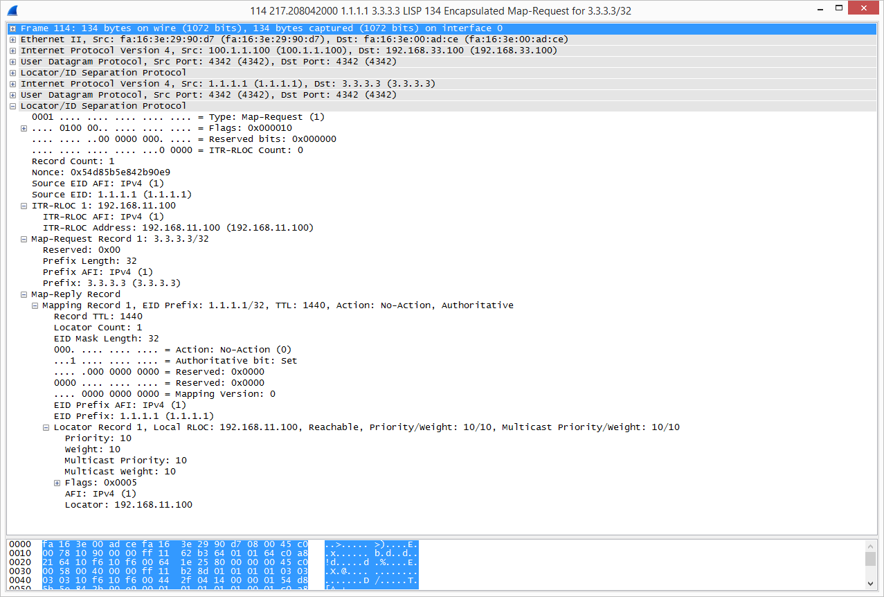
Task: Select the Authoritative bit: Set line
Action: (176, 361)
